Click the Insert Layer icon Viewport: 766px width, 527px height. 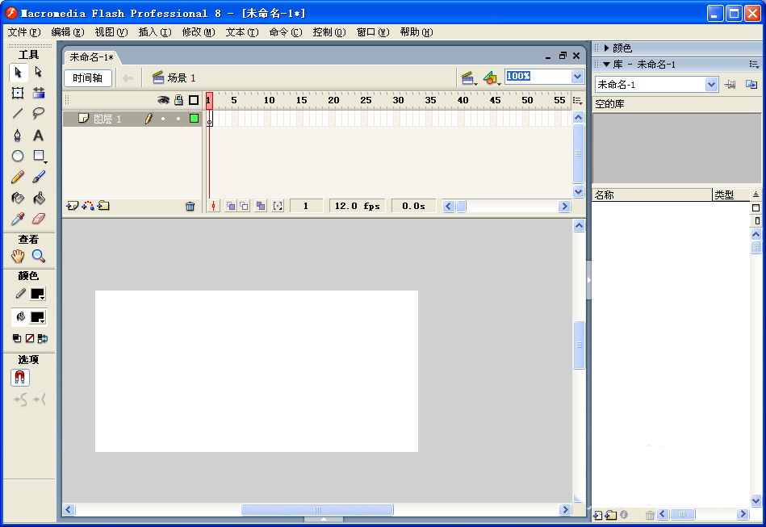coord(73,206)
